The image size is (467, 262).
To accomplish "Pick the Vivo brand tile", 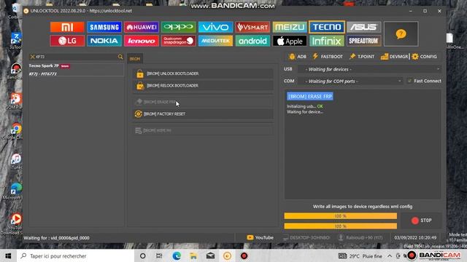I will tap(215, 27).
